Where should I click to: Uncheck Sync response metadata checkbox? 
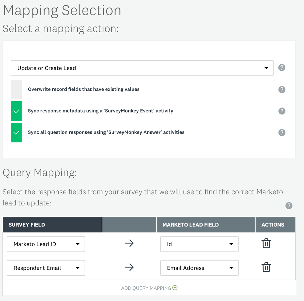(x=16, y=111)
